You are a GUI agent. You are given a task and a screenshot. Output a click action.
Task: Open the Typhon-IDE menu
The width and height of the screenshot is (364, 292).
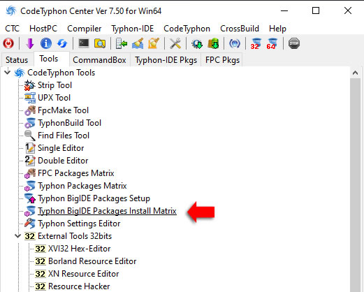tap(132, 29)
